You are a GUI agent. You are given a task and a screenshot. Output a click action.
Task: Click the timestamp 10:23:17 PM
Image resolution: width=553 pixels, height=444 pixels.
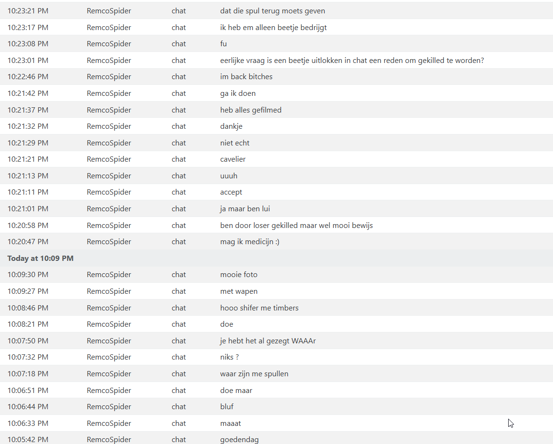pos(28,28)
